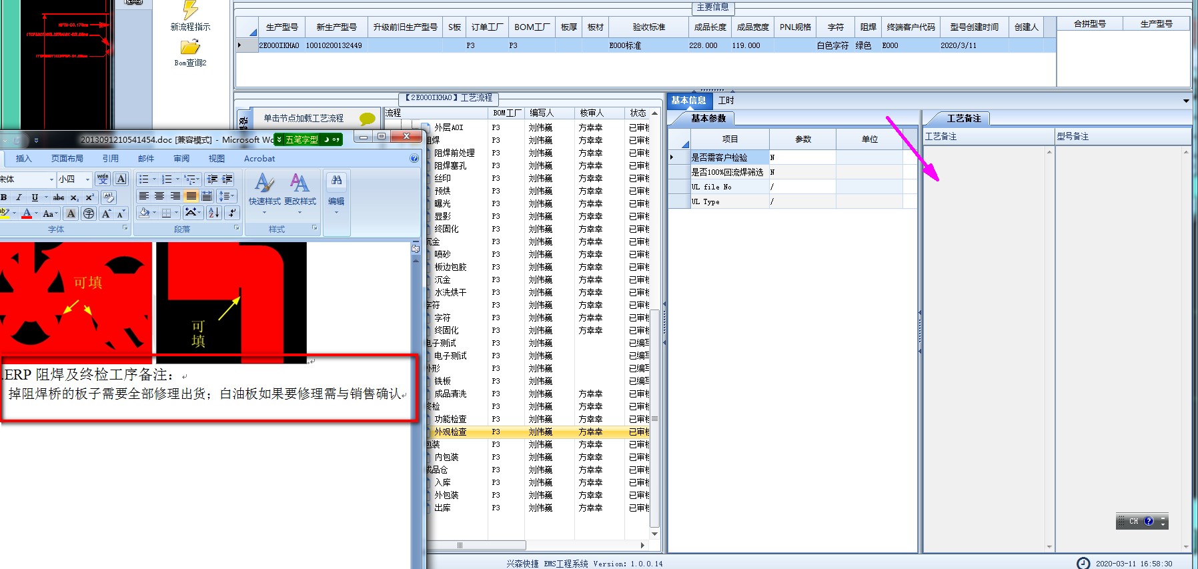Image resolution: width=1198 pixels, height=569 pixels.
Task: Center align text in Word
Action: click(159, 196)
